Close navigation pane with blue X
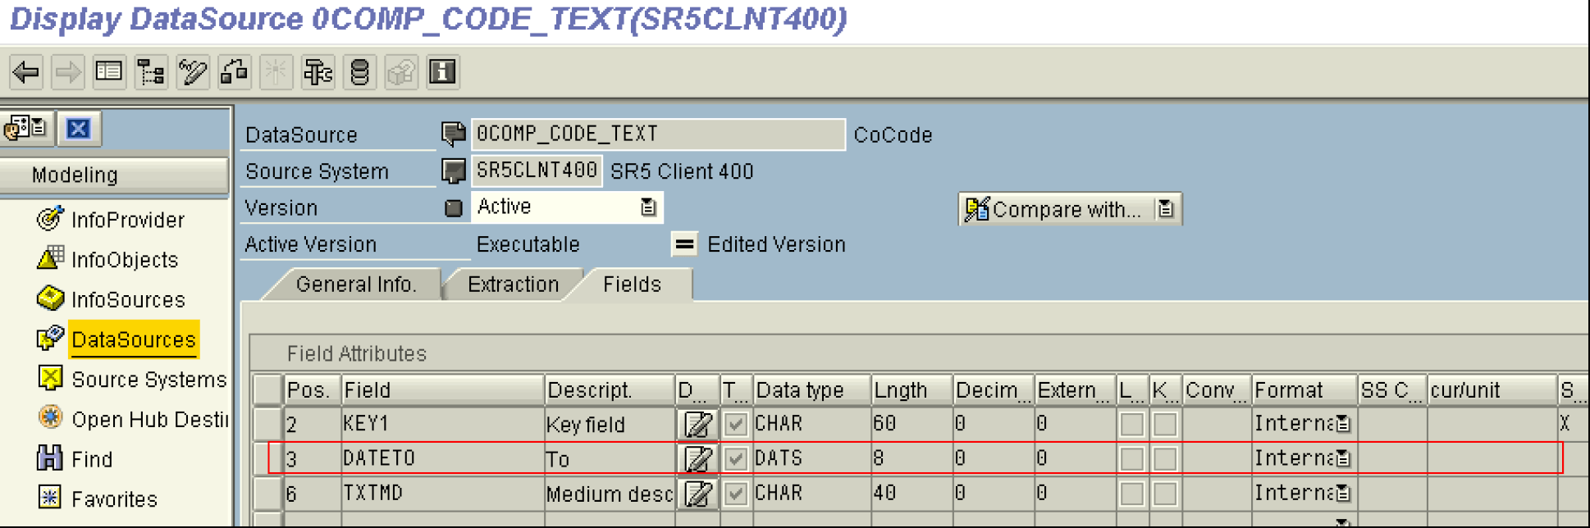1590x528 pixels. click(x=79, y=129)
